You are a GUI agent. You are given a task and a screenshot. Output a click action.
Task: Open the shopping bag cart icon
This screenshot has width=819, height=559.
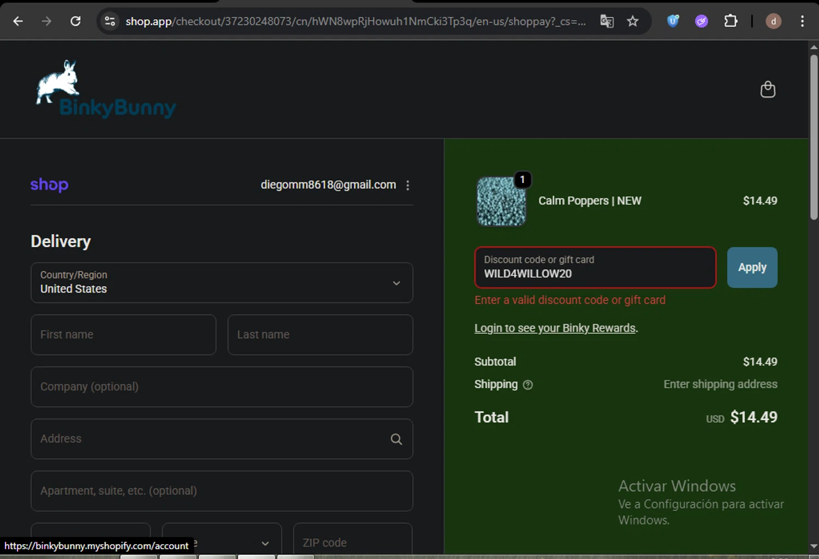pos(768,89)
